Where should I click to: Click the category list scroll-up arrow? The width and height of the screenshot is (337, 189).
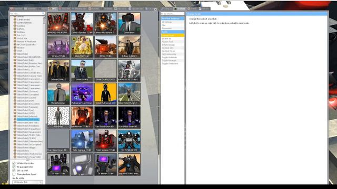coord(44,17)
